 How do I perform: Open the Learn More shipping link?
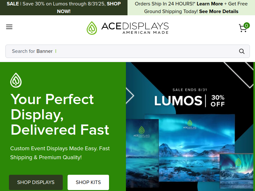click(x=210, y=4)
